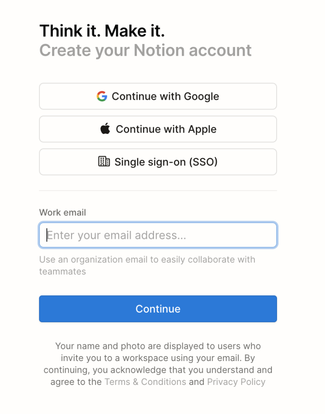Image resolution: width=325 pixels, height=414 pixels.
Task: Choose the Continue with Apple label
Action: click(166, 129)
